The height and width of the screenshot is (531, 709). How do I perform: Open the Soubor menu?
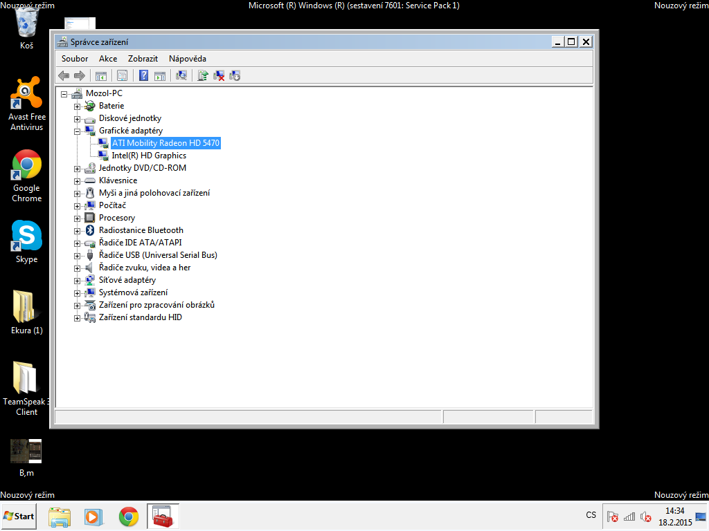pyautogui.click(x=75, y=59)
